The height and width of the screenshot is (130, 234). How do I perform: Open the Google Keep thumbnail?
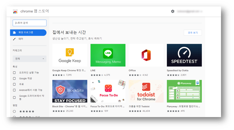pos(70,55)
